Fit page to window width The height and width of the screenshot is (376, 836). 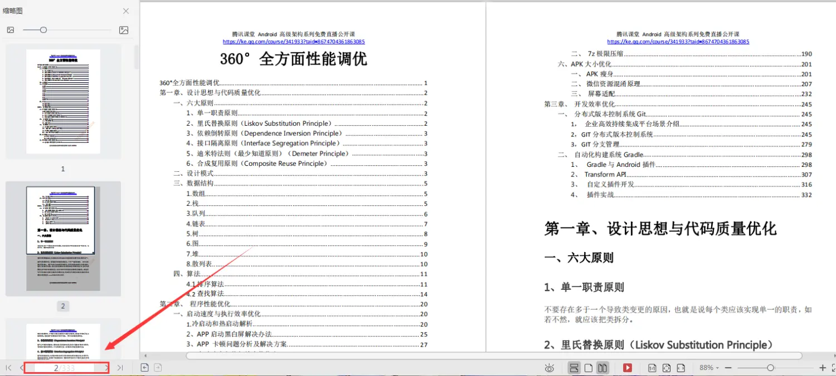(x=681, y=368)
